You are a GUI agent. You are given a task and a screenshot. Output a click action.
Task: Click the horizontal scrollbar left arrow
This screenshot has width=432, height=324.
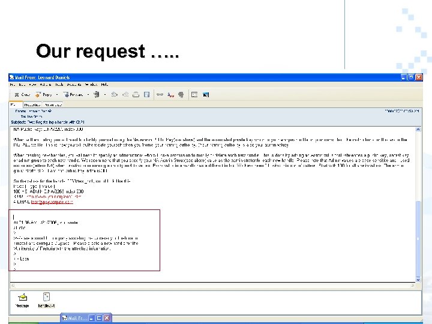[x=13, y=286]
